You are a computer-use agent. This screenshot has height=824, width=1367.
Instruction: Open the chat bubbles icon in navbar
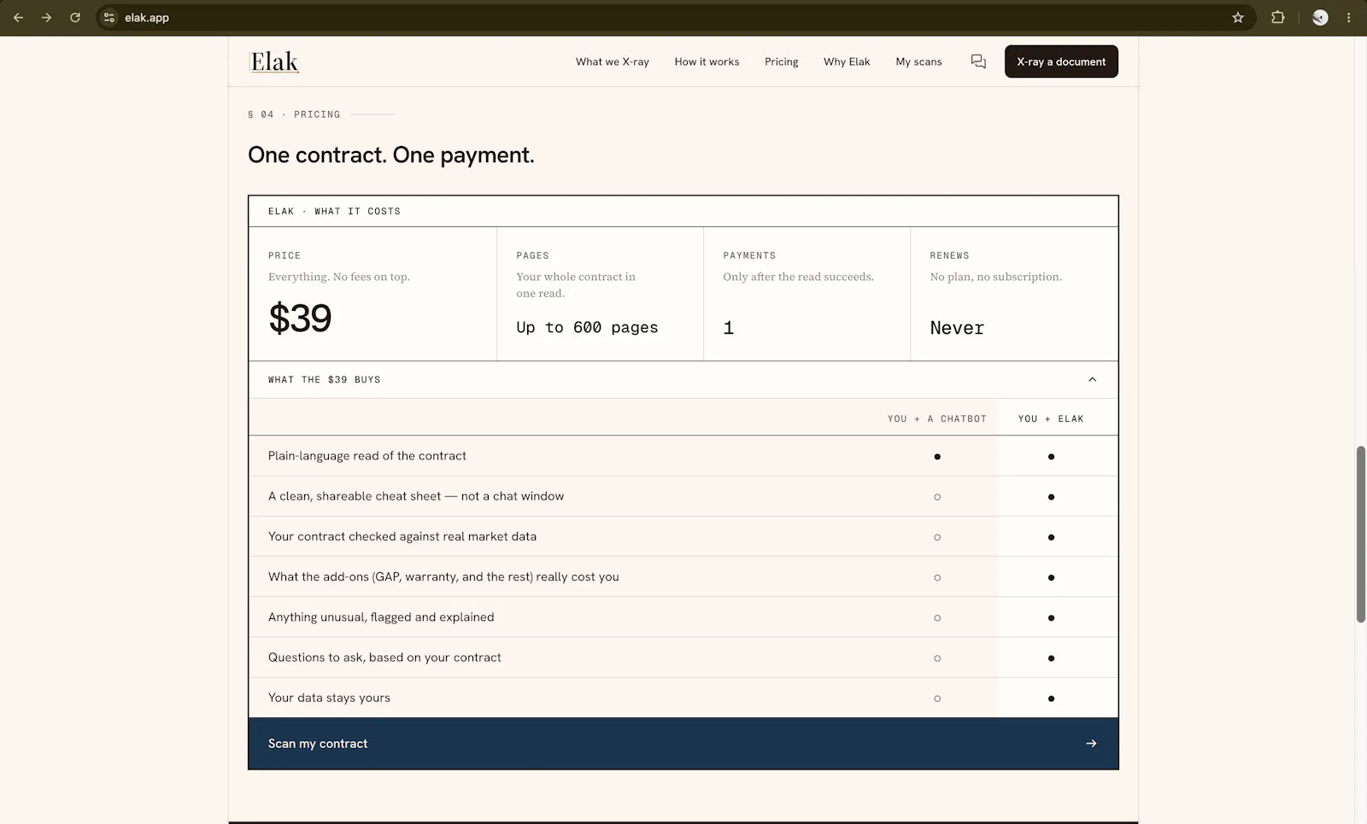click(x=978, y=61)
